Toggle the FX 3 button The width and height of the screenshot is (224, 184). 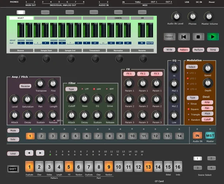156,74
